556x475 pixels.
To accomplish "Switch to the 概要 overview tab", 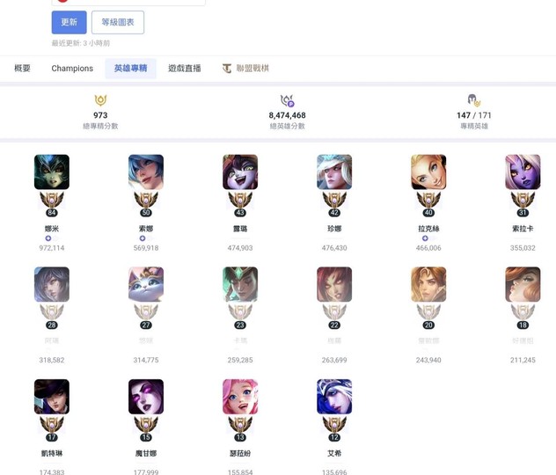I will pyautogui.click(x=22, y=69).
